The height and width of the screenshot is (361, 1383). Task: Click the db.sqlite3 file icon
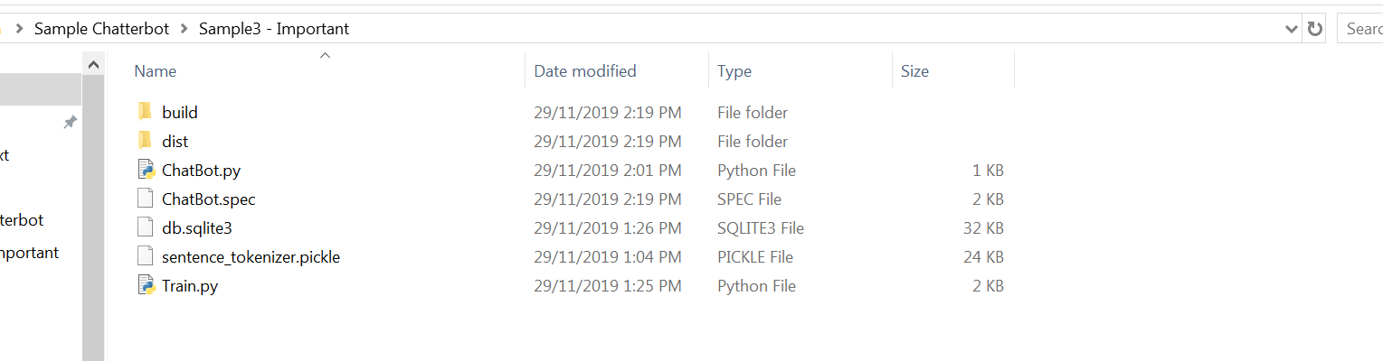tap(145, 227)
